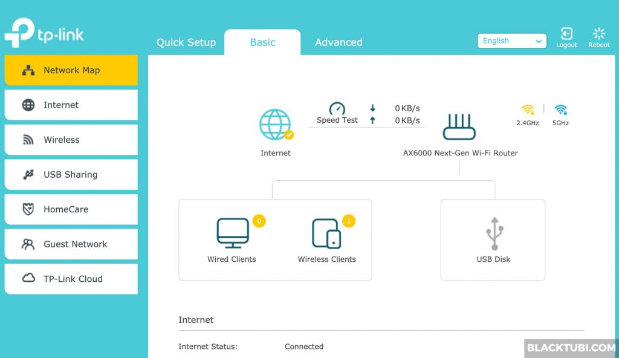Open USB Sharing in sidebar

[71, 174]
